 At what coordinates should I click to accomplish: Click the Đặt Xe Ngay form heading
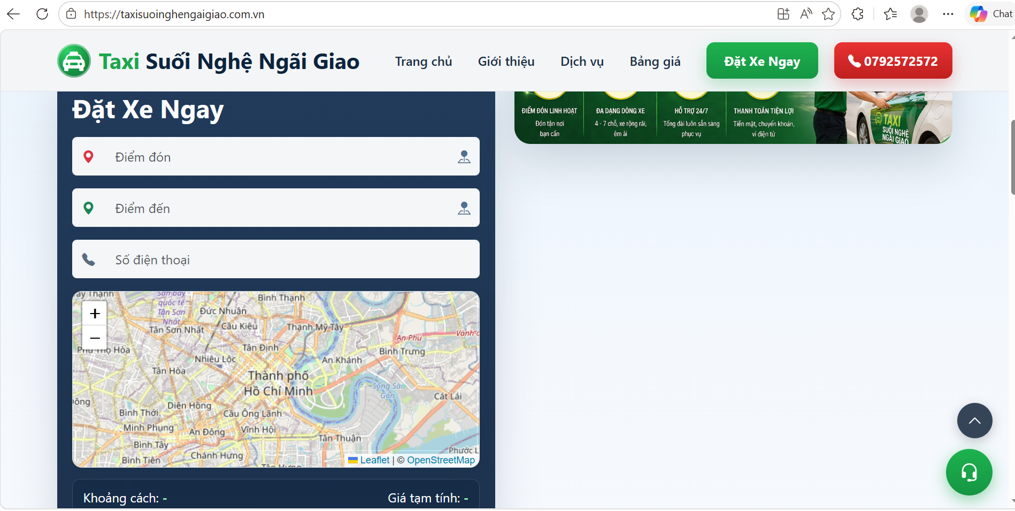[x=148, y=110]
